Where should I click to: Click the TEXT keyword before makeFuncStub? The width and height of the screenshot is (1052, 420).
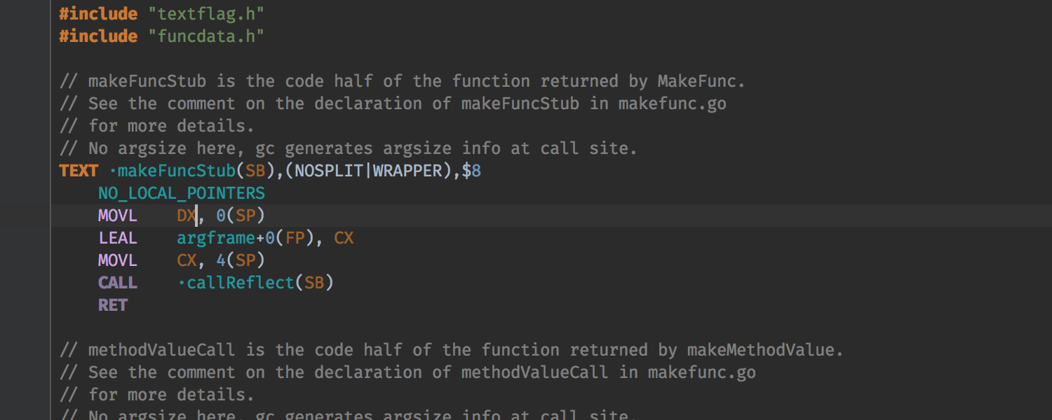79,171
